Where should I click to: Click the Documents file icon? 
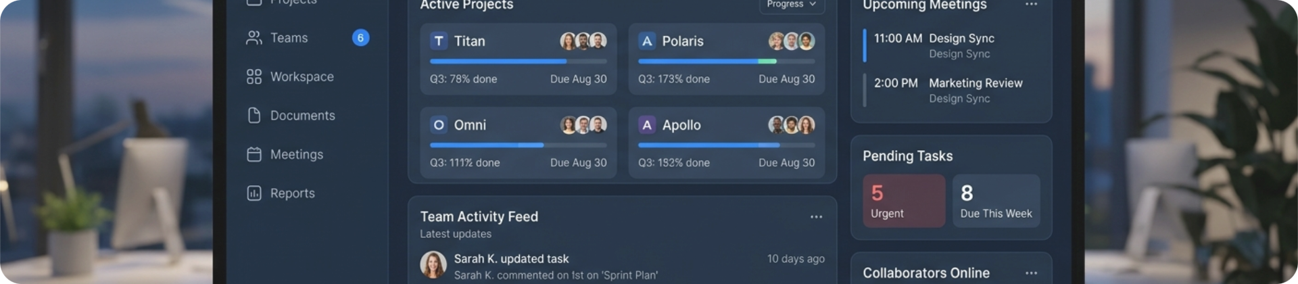tap(254, 116)
